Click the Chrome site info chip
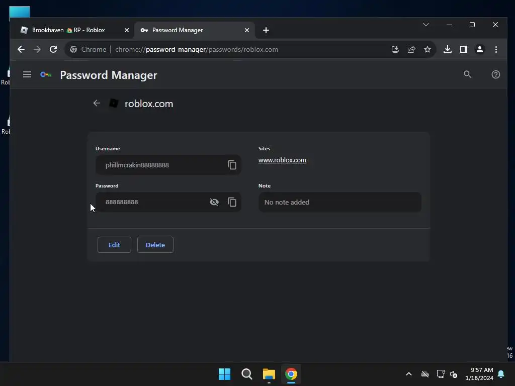Viewport: 515px width, 386px height. (88, 49)
